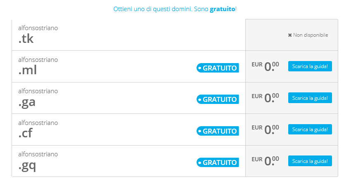The image size is (351, 186).
Task: Click 'Scarica la guida!' for the .gq domain
Action: pos(310,161)
